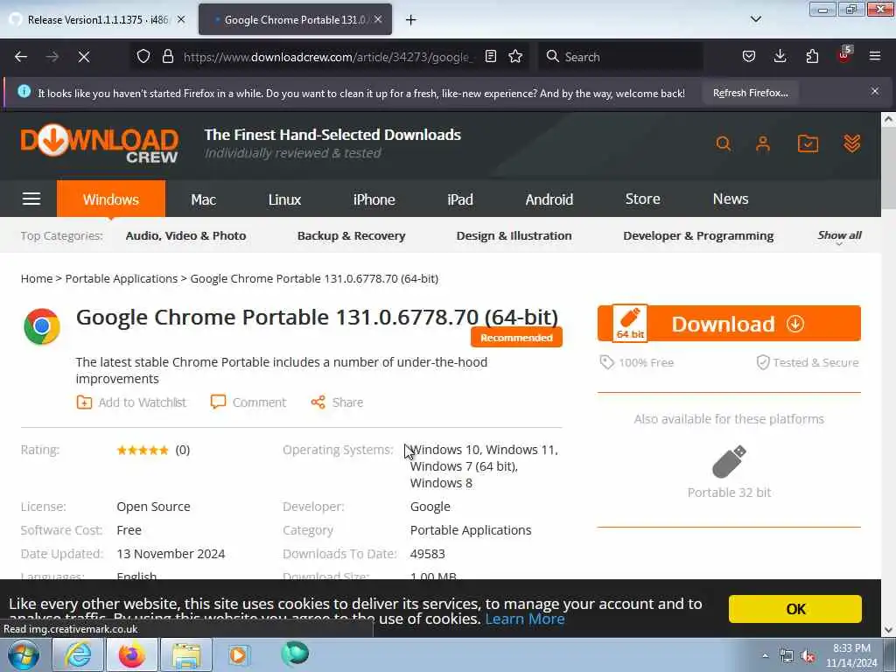Click the Share icon link
The width and height of the screenshot is (896, 672).
pyautogui.click(x=337, y=402)
